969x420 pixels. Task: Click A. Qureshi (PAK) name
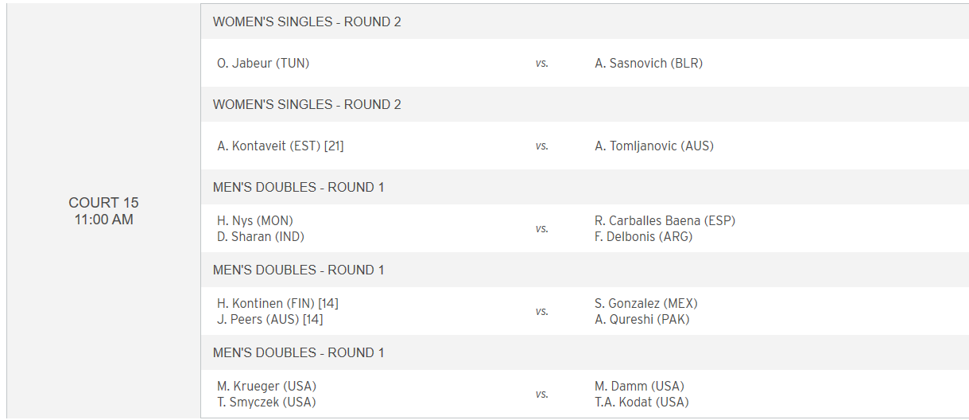pyautogui.click(x=642, y=319)
